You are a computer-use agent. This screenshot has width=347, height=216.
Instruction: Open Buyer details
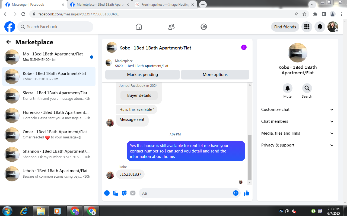click(139, 95)
